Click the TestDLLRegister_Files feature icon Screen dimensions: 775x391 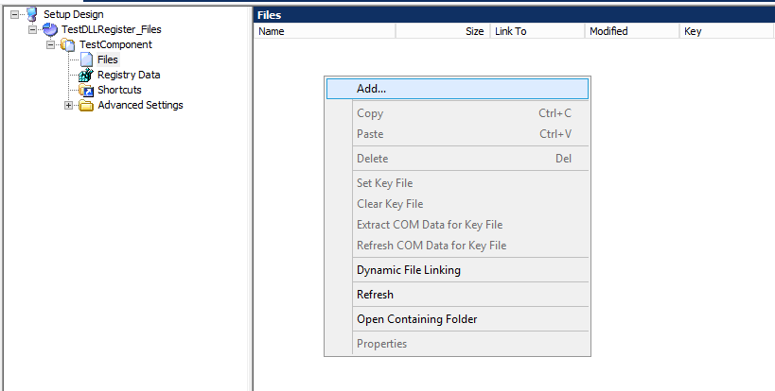(x=50, y=29)
